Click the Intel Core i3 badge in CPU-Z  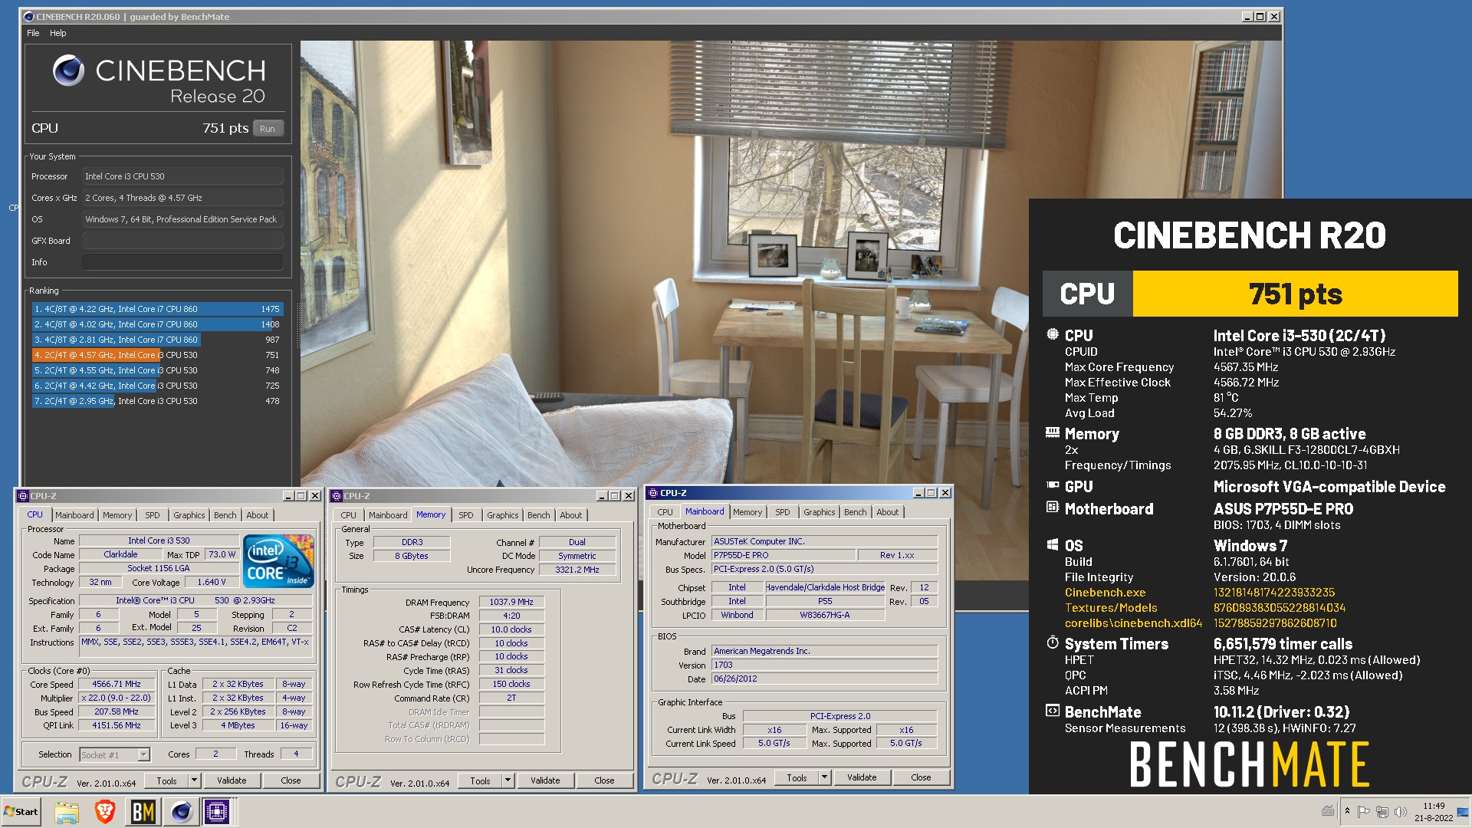[279, 560]
